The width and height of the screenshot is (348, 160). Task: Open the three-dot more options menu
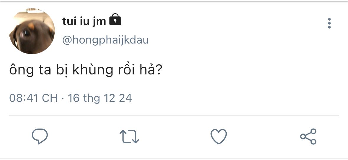coord(329,23)
